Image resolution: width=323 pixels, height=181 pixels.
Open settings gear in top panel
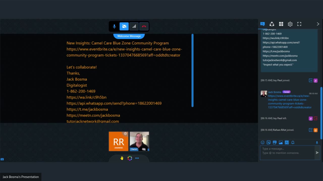pos(290,24)
